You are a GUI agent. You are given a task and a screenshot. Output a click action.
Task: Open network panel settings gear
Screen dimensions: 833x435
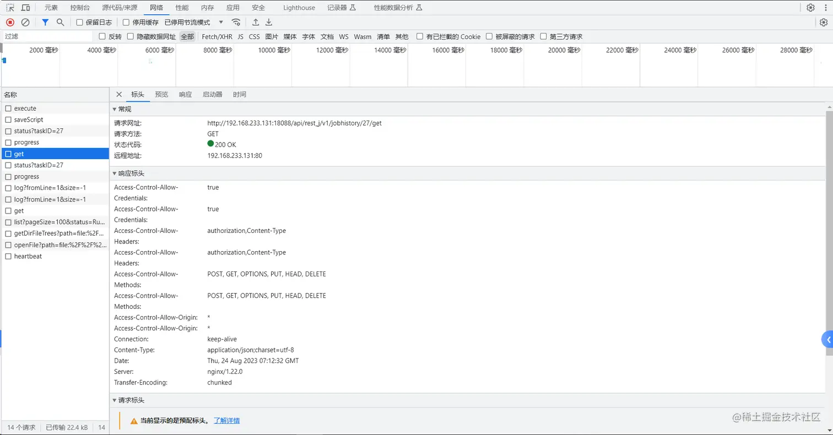coord(824,22)
